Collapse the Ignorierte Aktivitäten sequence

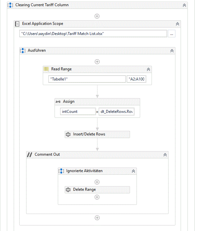[133, 171]
